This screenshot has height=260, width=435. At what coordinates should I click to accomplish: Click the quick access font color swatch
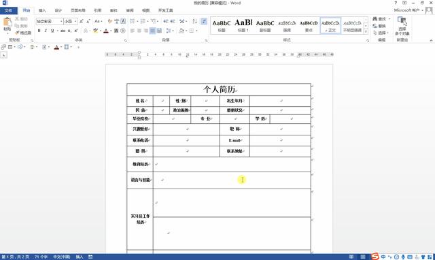coord(56,47)
